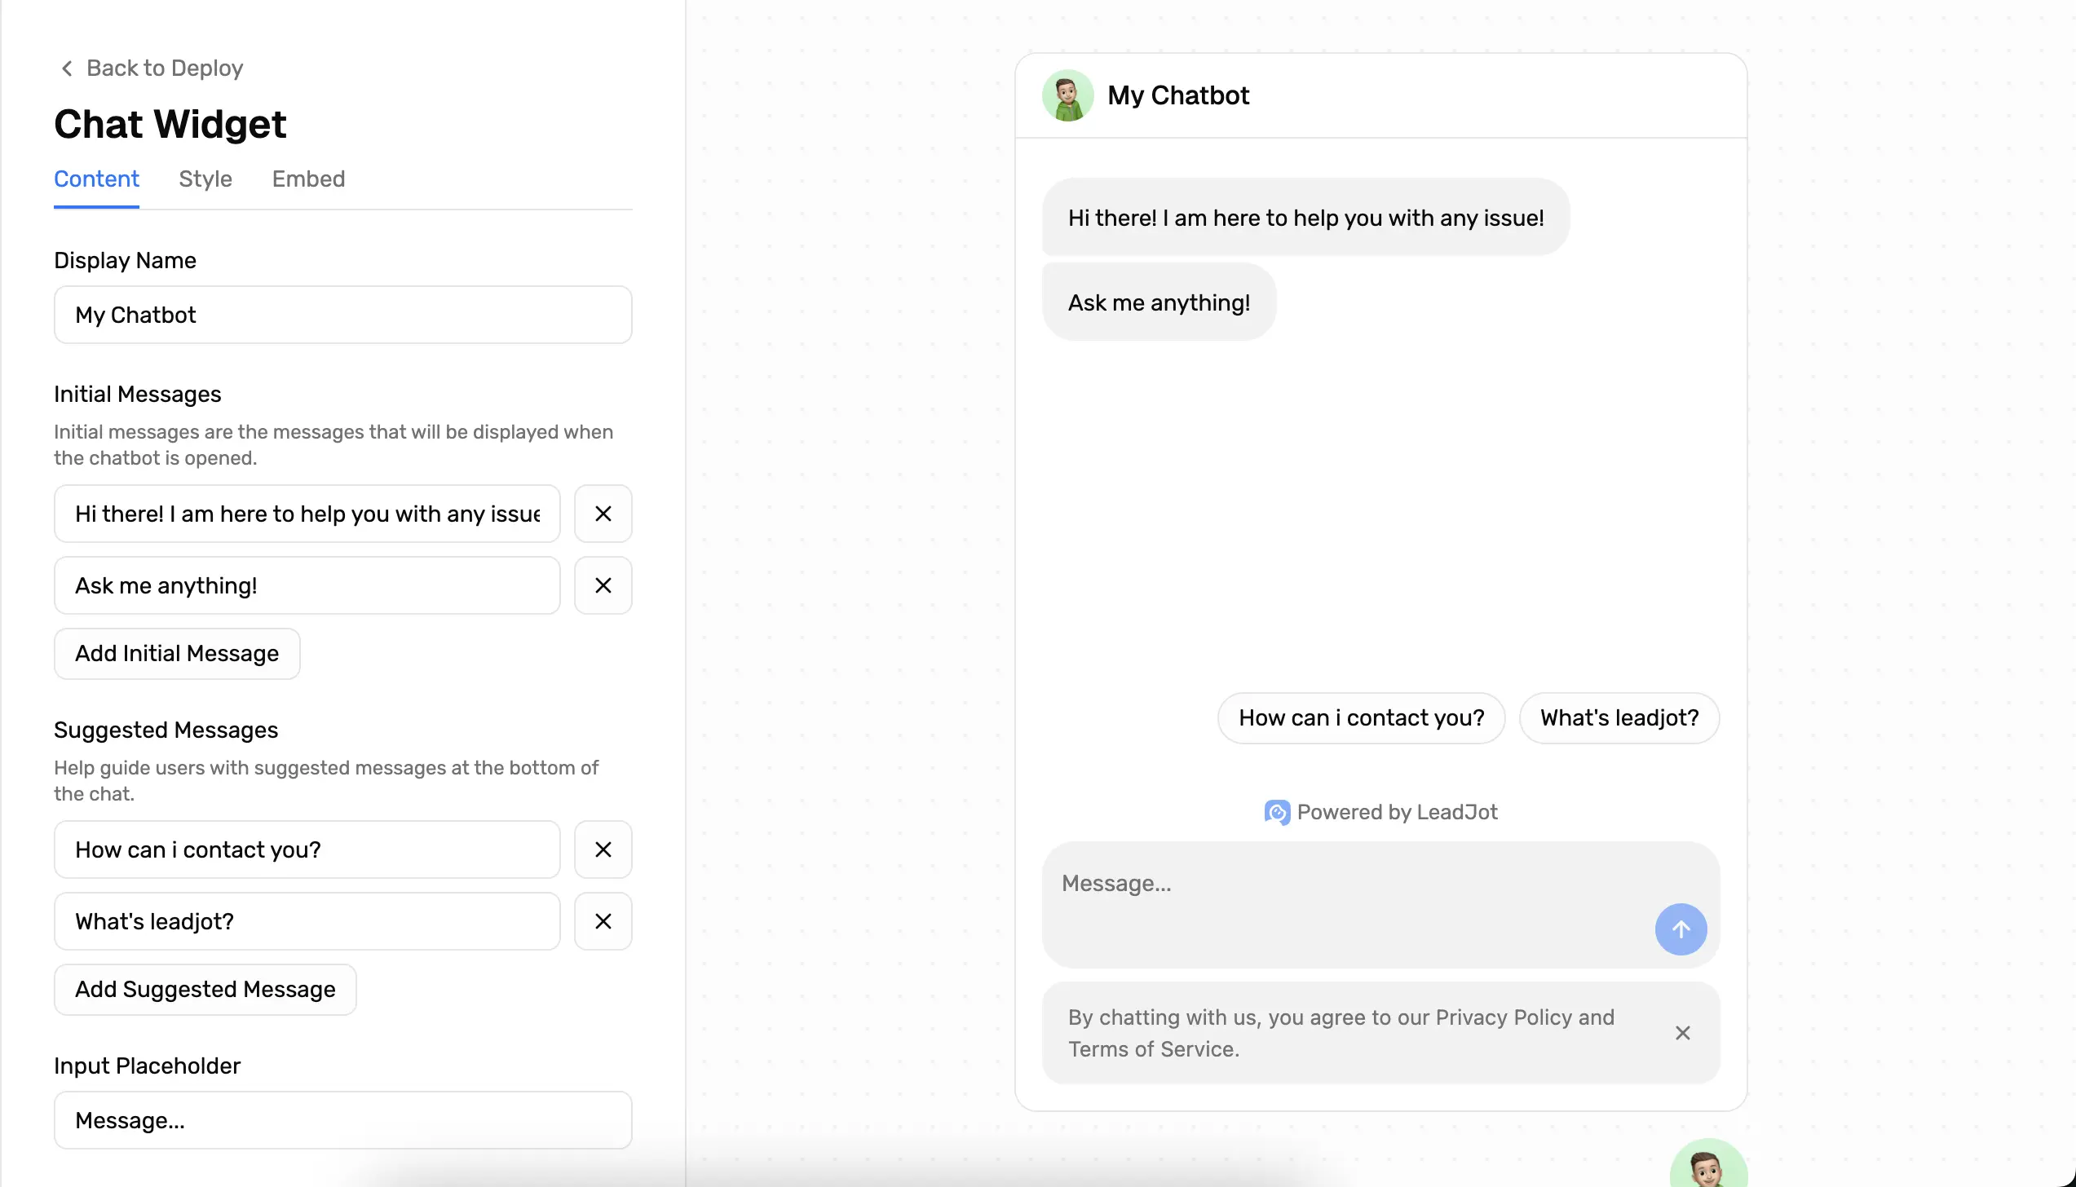
Task: Switch to the Style tab
Action: click(x=205, y=179)
